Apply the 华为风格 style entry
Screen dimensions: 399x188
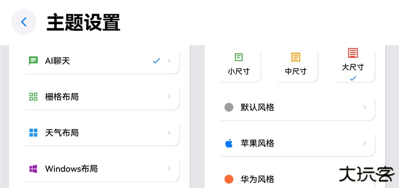click(283, 179)
